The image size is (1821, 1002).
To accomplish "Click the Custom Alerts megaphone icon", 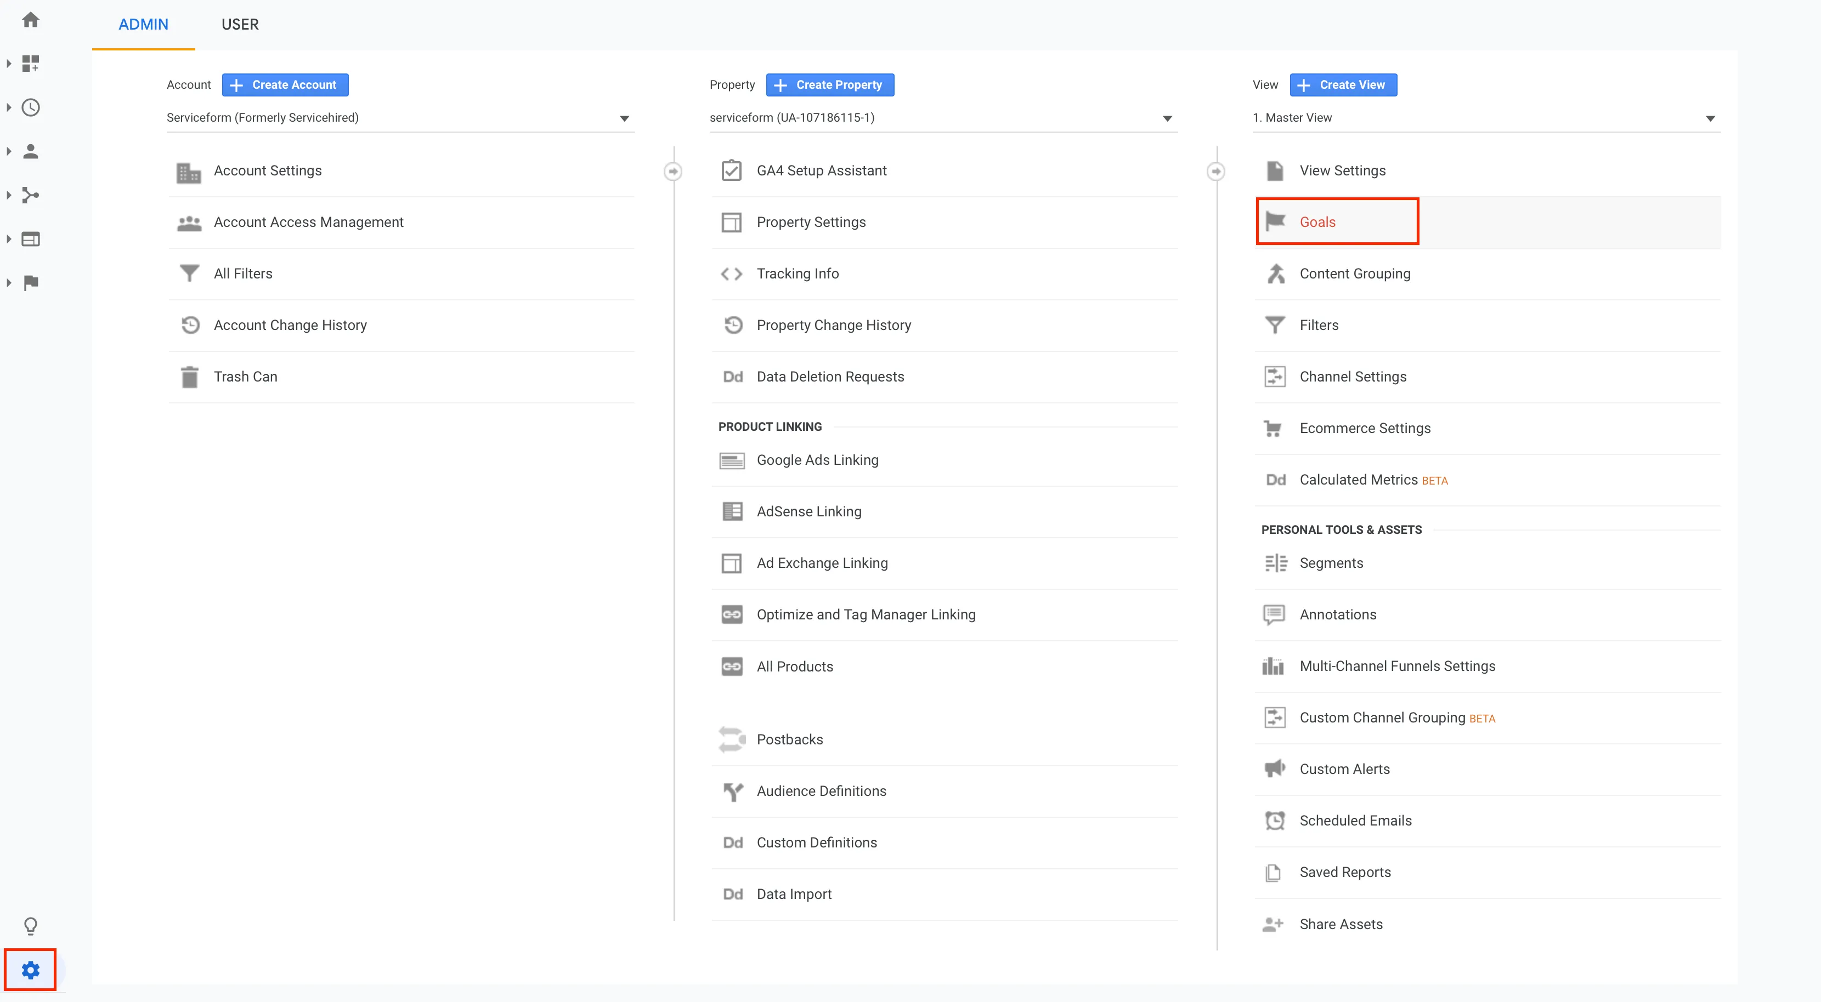I will tap(1275, 769).
